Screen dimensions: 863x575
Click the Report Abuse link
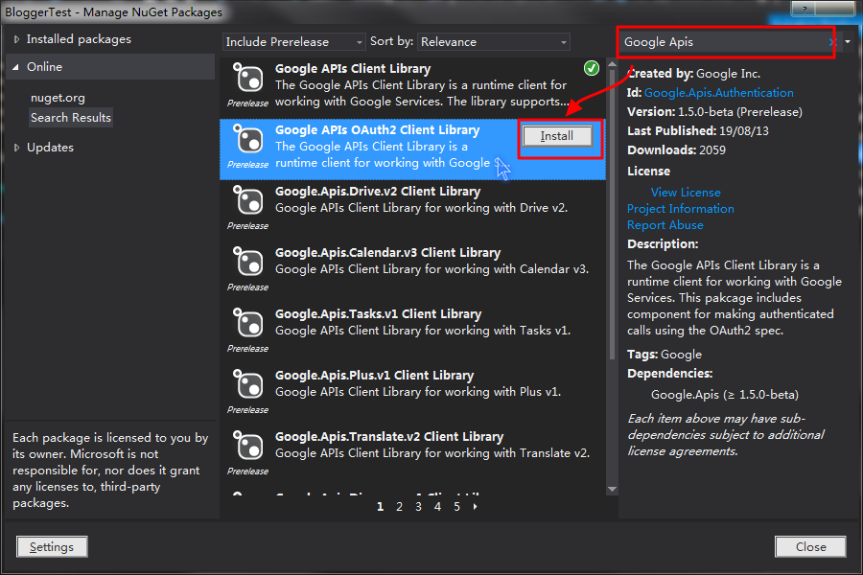point(665,225)
